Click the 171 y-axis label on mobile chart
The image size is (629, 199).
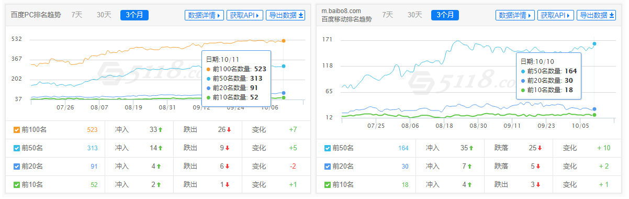pos(328,39)
